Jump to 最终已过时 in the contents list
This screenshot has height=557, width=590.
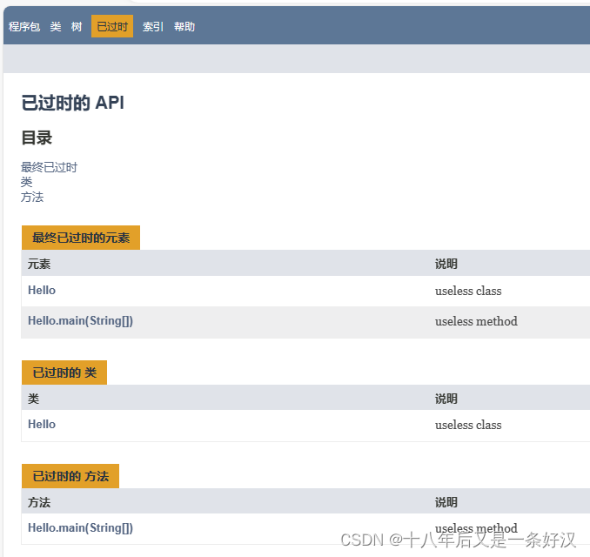pyautogui.click(x=49, y=167)
